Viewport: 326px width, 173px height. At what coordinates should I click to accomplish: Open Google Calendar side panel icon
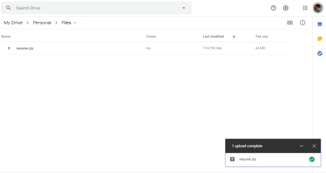tap(320, 24)
